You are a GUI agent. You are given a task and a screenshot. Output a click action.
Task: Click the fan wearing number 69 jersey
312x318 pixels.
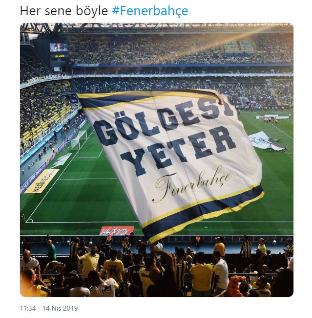coord(247,247)
